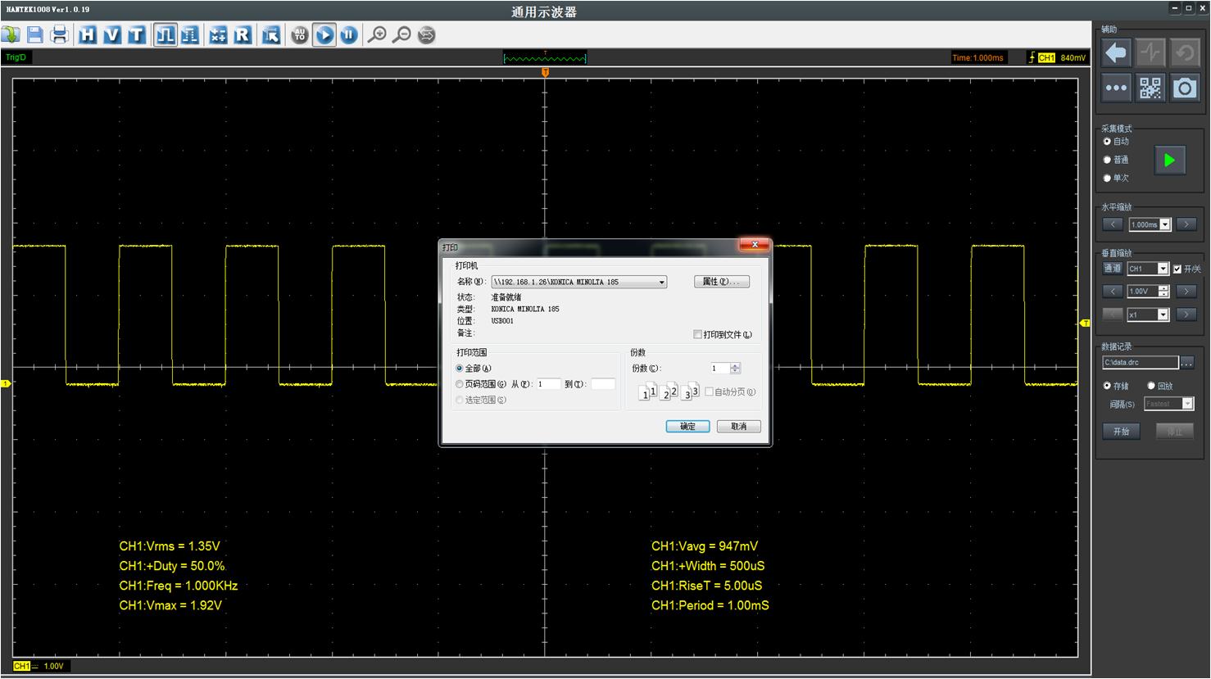Click the copies count input field
Viewport: 1211px width, 679px height.
pos(719,369)
